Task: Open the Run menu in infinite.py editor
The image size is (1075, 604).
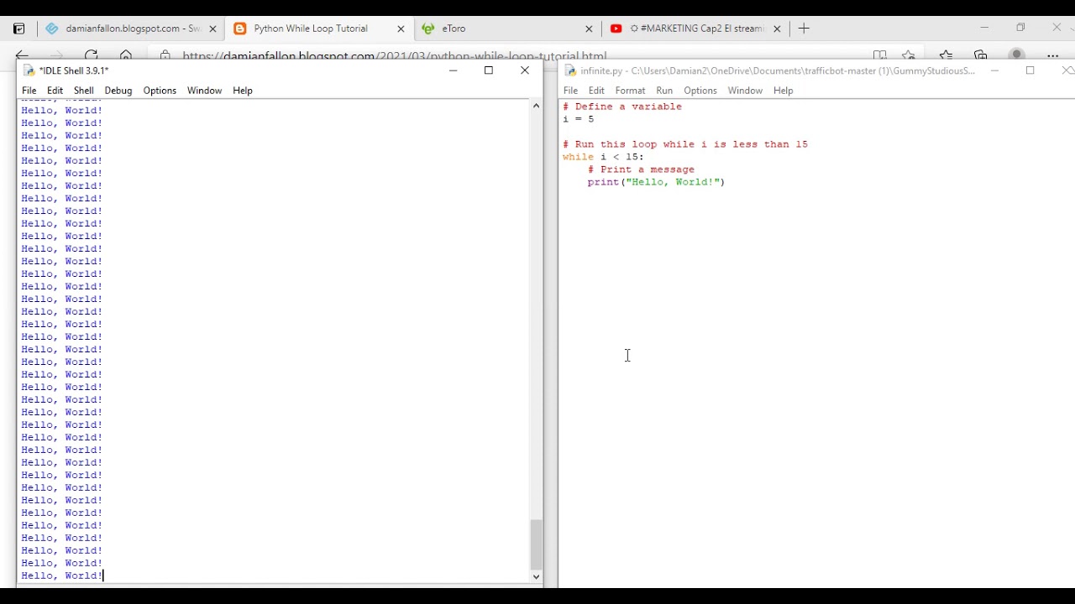Action: (664, 91)
